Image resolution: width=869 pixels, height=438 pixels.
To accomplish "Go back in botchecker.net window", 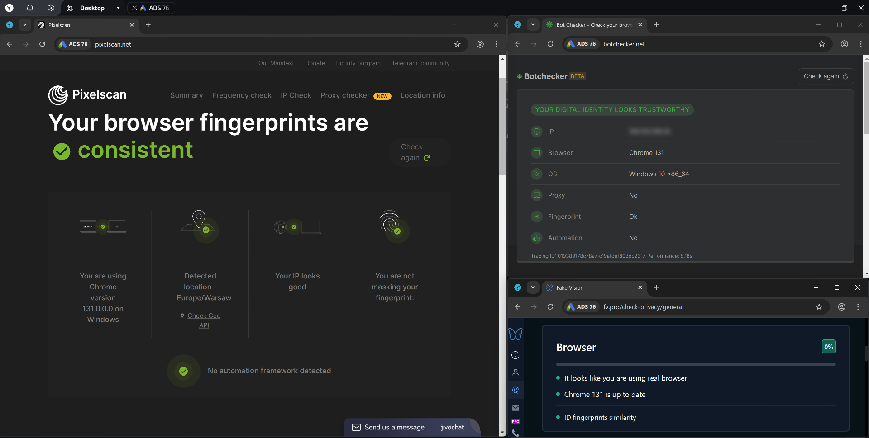I will tap(518, 44).
